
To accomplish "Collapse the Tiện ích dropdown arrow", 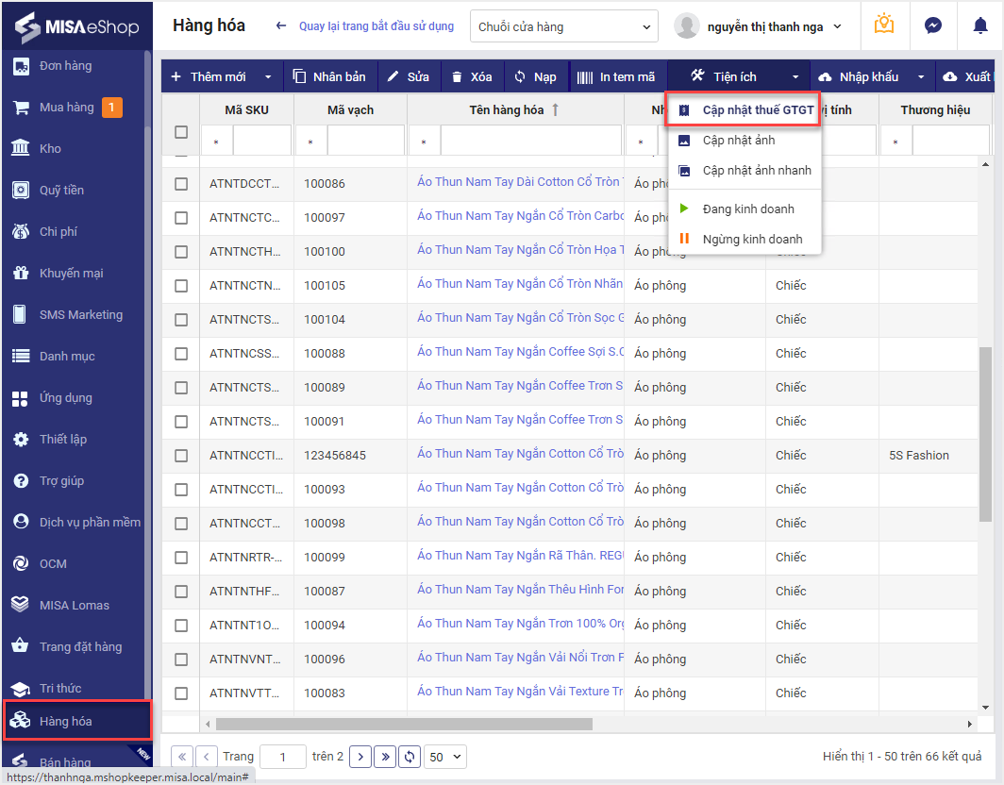I will coord(795,76).
